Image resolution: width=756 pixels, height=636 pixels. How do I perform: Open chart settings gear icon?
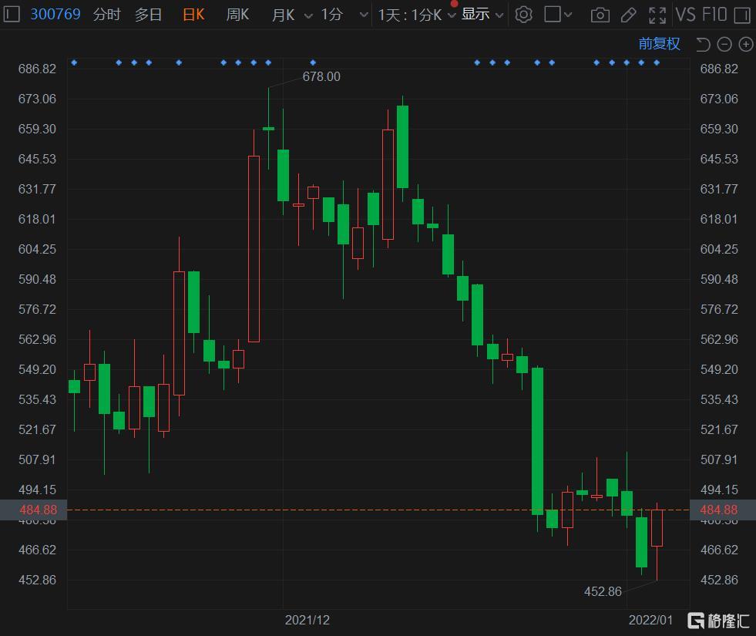[x=523, y=15]
